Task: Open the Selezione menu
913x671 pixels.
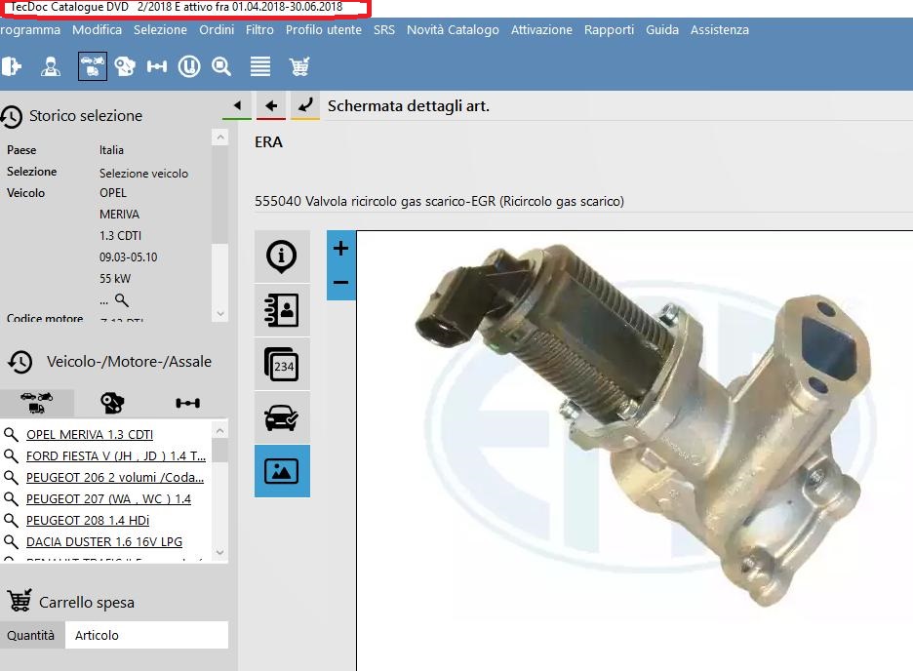Action: [160, 29]
